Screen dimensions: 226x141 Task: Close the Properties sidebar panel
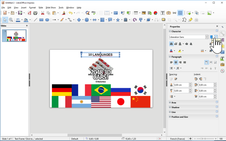pyautogui.click(x=217, y=26)
